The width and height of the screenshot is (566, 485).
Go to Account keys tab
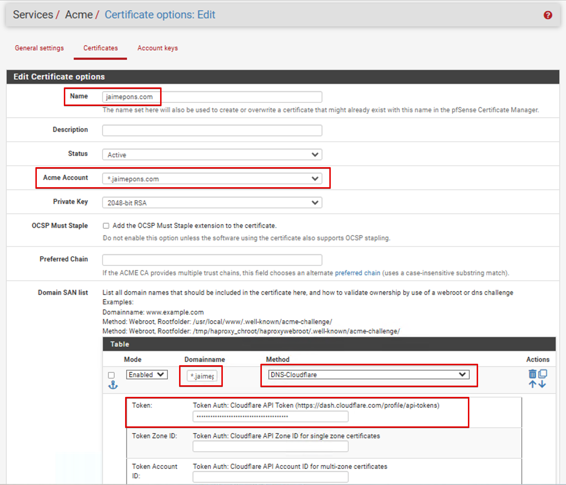click(x=158, y=48)
